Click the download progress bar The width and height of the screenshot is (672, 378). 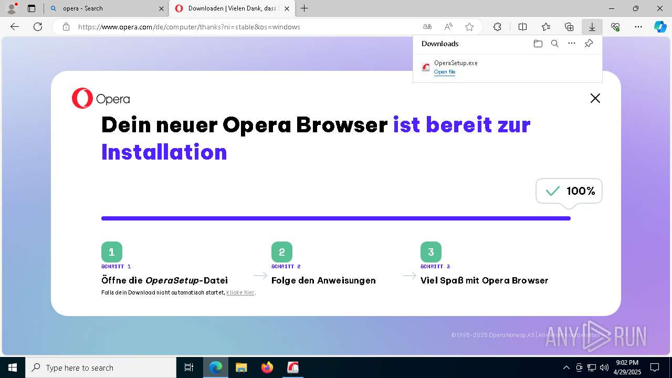pos(336,218)
